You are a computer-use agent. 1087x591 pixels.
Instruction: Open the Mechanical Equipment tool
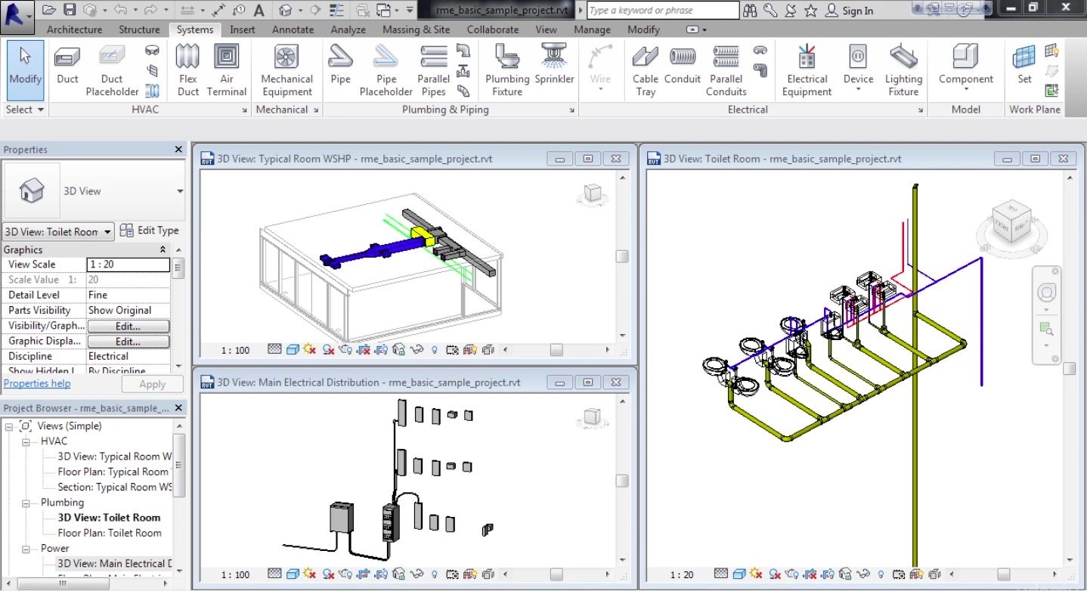pyautogui.click(x=286, y=68)
